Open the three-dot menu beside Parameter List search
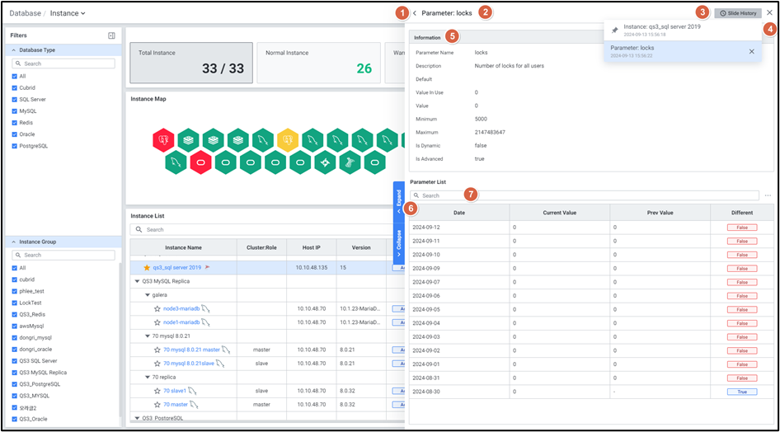Viewport: 780px width, 432px height. coord(768,195)
